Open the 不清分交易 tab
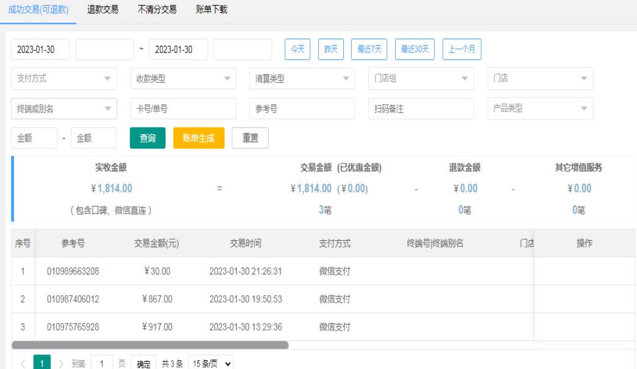This screenshot has width=637, height=369. (157, 10)
